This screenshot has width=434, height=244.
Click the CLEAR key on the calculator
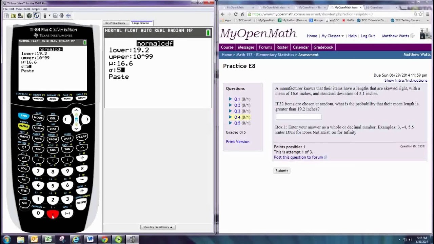click(82, 137)
